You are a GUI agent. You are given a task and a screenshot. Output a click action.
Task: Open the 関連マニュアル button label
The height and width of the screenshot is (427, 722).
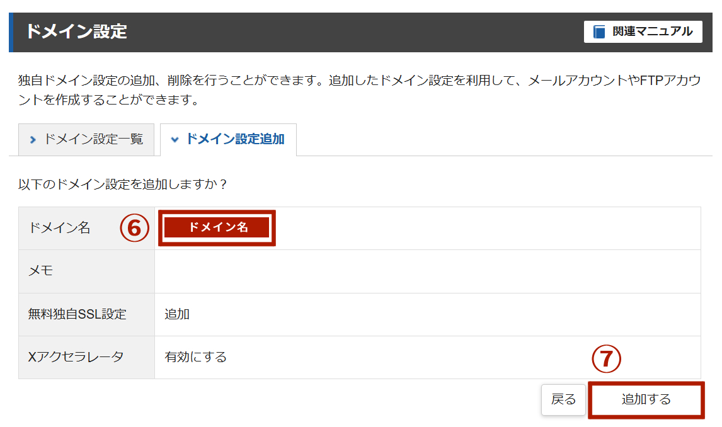(652, 31)
